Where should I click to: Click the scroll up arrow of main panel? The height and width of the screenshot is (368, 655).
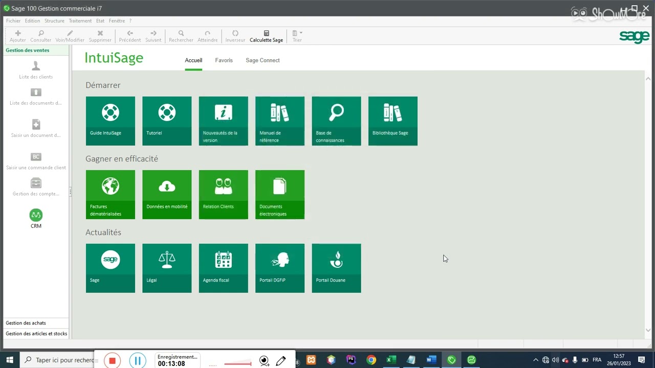pyautogui.click(x=648, y=78)
